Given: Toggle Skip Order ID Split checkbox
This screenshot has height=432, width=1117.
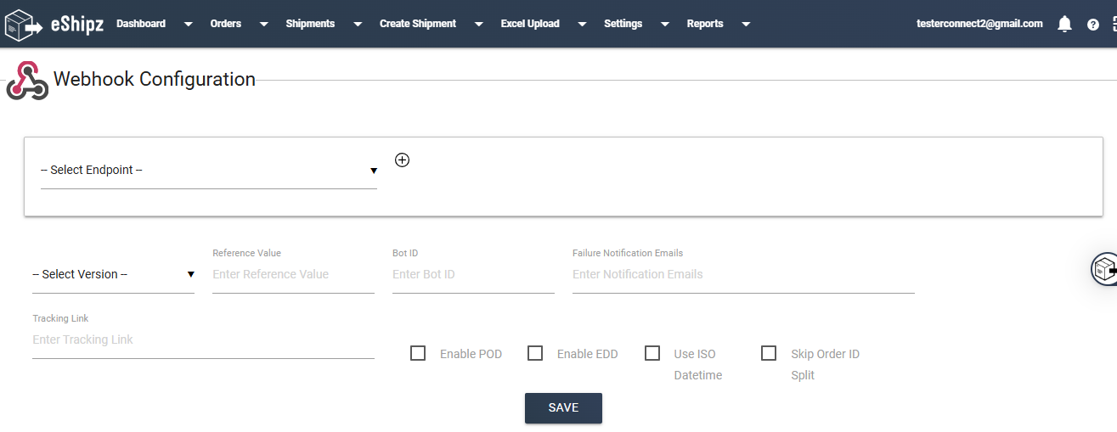Looking at the screenshot, I should pyautogui.click(x=769, y=353).
